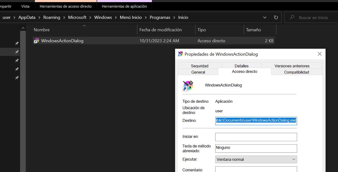
Task: Click the Menú Inicio breadcrumb segment
Action: click(131, 17)
